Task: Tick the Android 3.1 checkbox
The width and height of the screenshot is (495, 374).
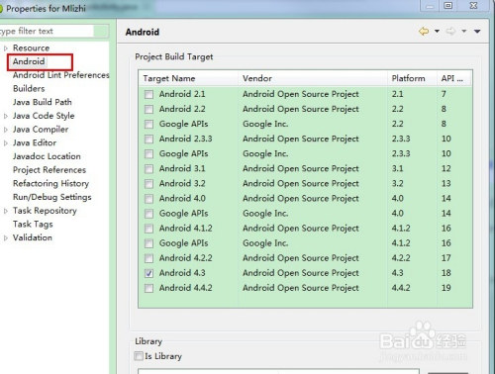Action: tap(148, 169)
